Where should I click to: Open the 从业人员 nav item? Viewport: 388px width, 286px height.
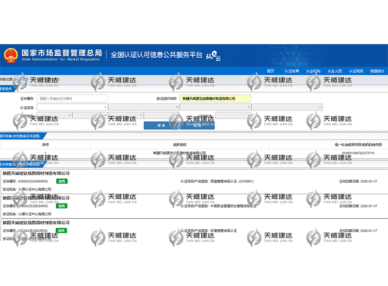pyautogui.click(x=335, y=71)
